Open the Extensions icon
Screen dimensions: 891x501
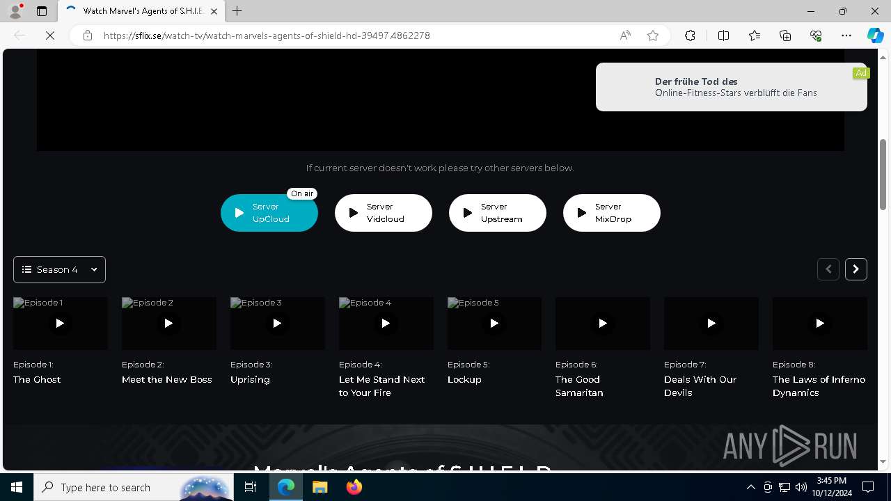click(690, 35)
